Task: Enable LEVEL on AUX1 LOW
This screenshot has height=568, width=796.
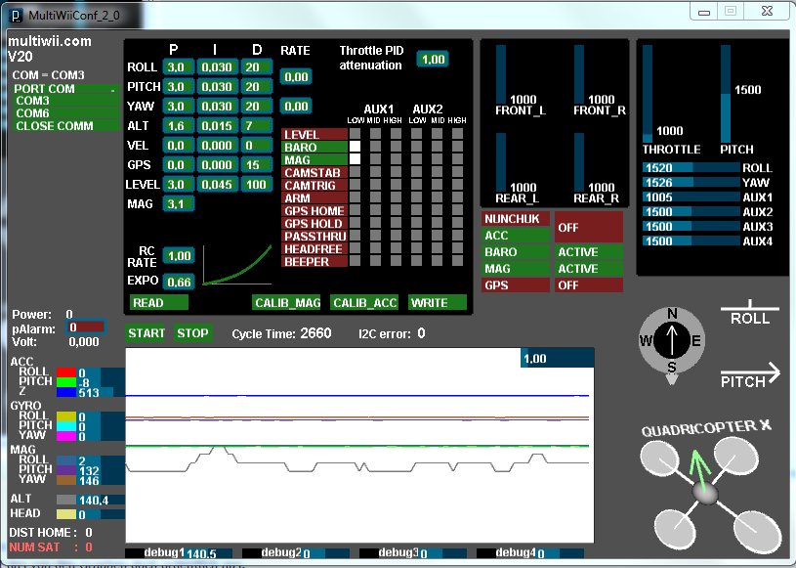Action: [355, 134]
